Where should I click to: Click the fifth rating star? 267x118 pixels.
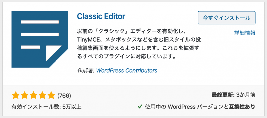(51, 95)
